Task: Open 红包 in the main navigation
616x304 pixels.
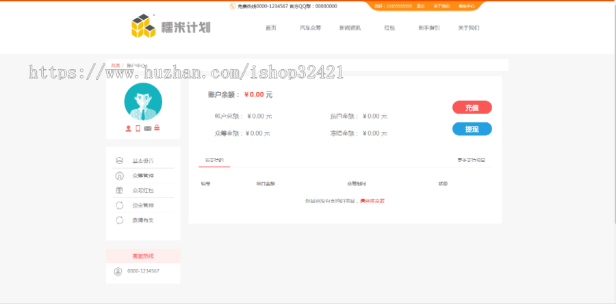Action: tap(389, 28)
